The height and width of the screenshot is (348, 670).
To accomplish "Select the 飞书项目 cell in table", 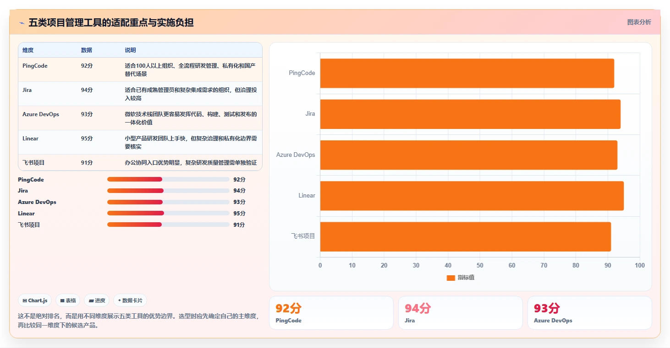I will pyautogui.click(x=33, y=163).
